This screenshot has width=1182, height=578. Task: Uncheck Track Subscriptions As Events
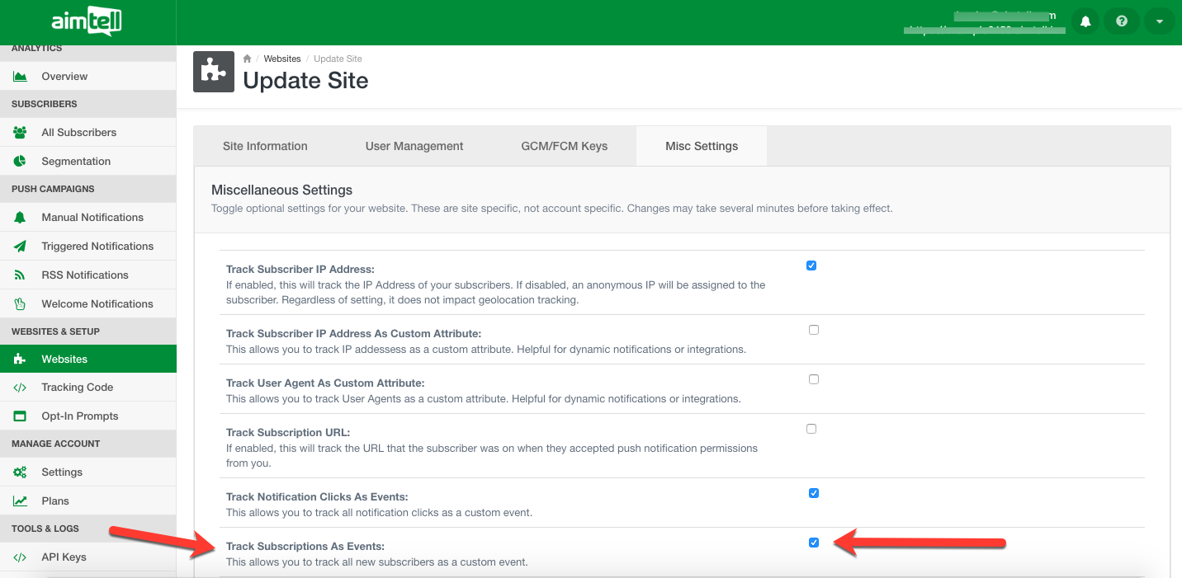(x=814, y=543)
